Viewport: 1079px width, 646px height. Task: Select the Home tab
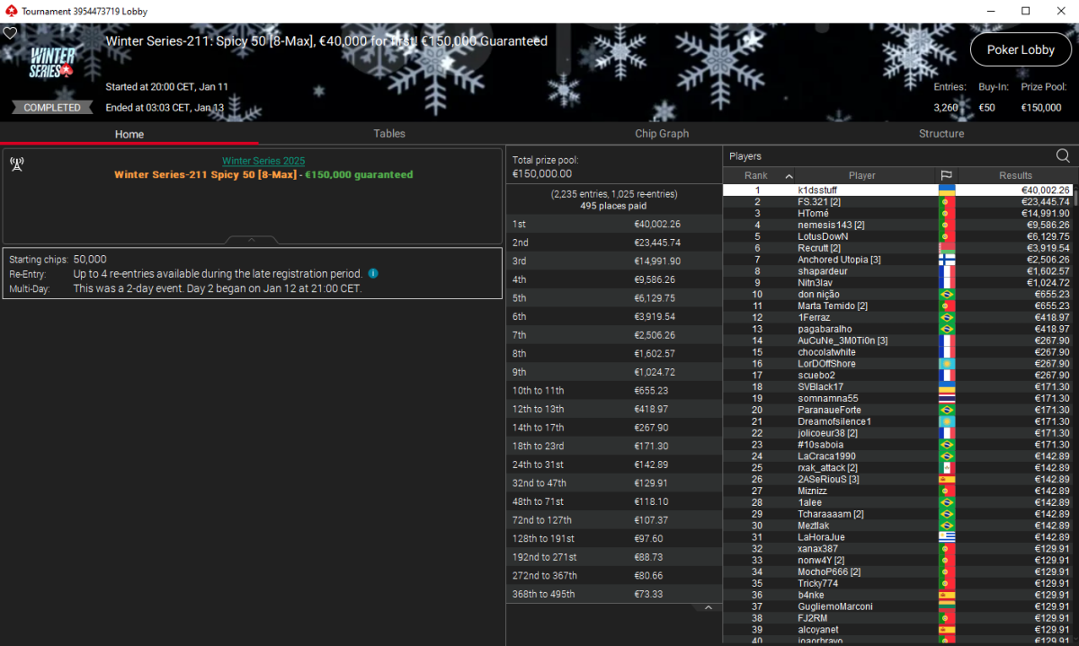[x=129, y=134]
